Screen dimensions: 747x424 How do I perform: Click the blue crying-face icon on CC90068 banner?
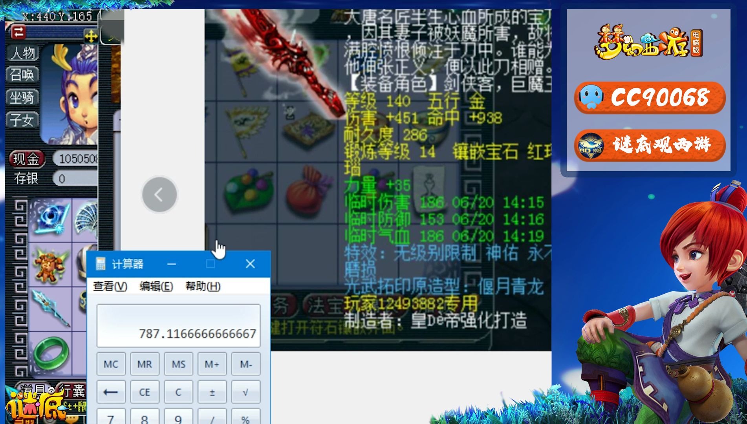pos(591,97)
